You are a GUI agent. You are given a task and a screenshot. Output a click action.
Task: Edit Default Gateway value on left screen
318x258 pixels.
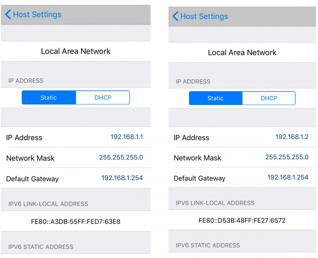pyautogui.click(x=122, y=178)
